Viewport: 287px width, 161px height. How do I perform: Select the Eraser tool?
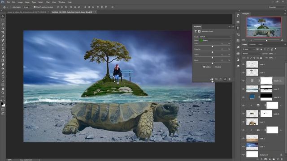click(x=3, y=57)
